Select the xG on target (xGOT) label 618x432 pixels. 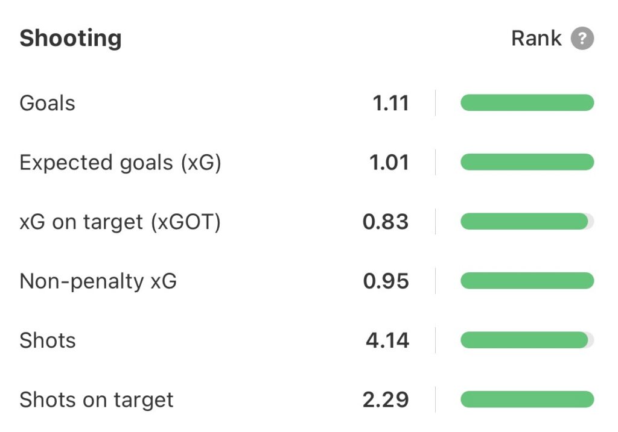click(120, 222)
